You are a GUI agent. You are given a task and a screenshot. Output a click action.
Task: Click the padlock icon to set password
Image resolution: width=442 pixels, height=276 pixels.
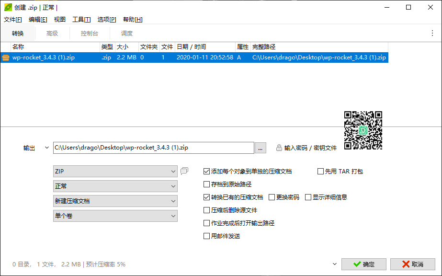(279, 148)
